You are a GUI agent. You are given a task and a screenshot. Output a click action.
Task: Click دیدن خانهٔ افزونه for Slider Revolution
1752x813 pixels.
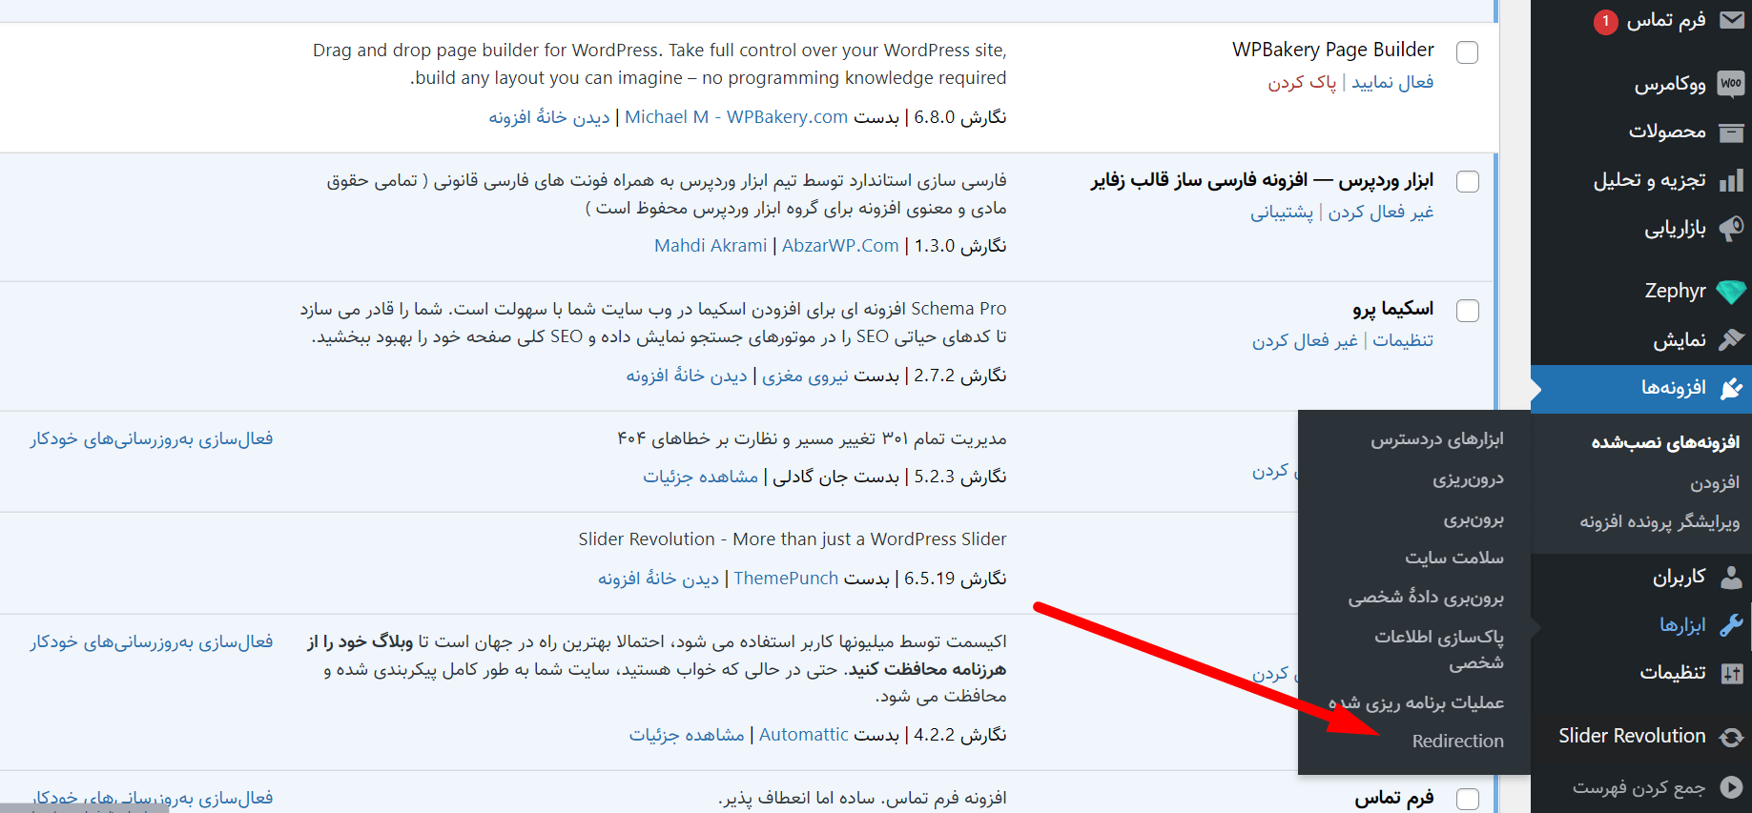tap(659, 579)
